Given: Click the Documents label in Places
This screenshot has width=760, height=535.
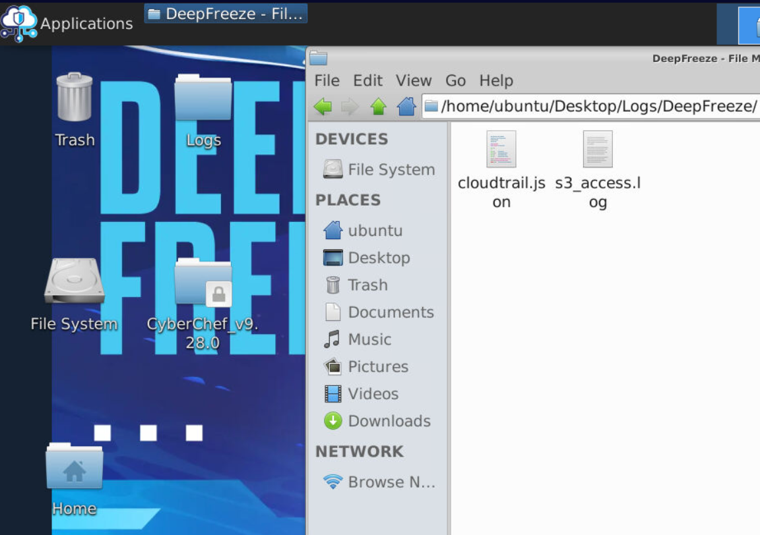Looking at the screenshot, I should point(391,312).
